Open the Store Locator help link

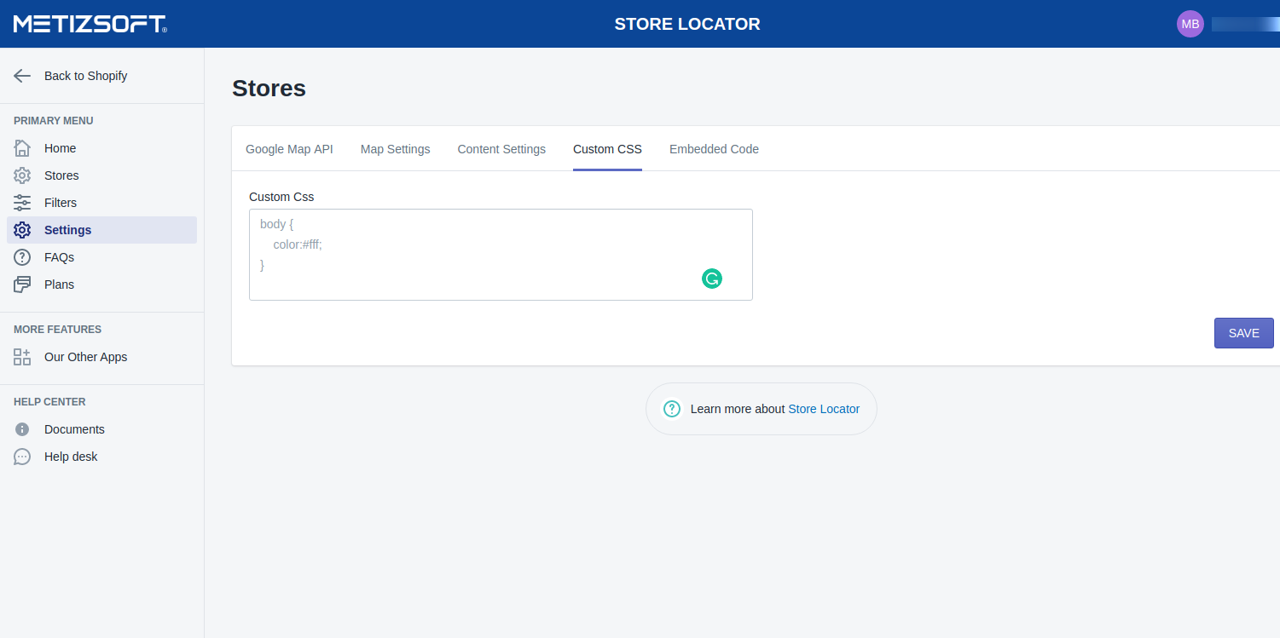point(823,409)
